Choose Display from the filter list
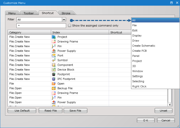 (x=155, y=36)
